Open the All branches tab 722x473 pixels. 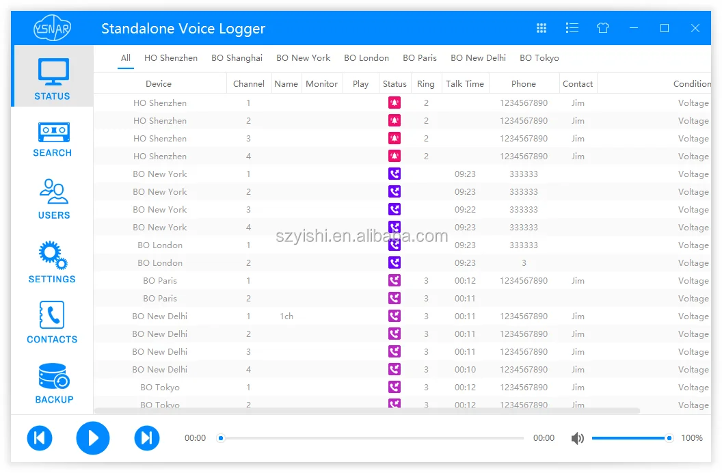[125, 58]
